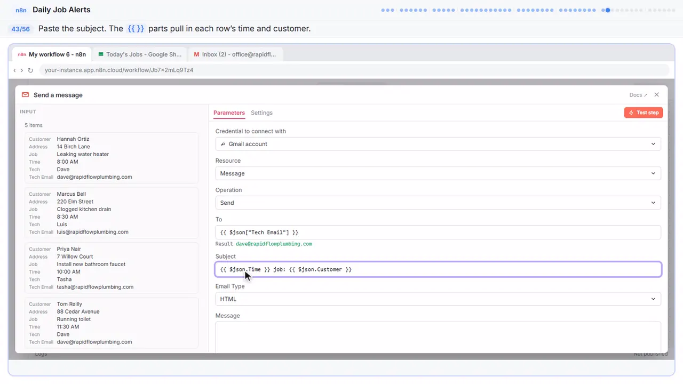Screen dimensions: 683x384
Task: Open the Resource dropdown showing Message
Action: (438, 173)
